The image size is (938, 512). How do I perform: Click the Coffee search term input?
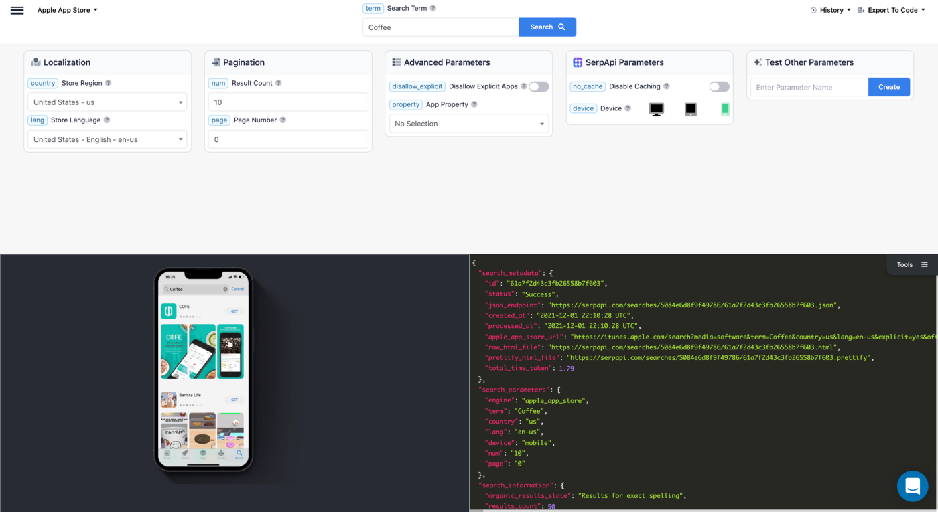point(441,27)
